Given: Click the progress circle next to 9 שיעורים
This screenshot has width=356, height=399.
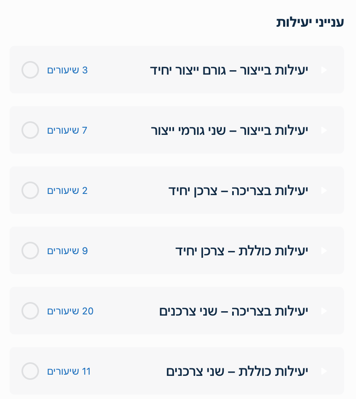Looking at the screenshot, I should [30, 251].
